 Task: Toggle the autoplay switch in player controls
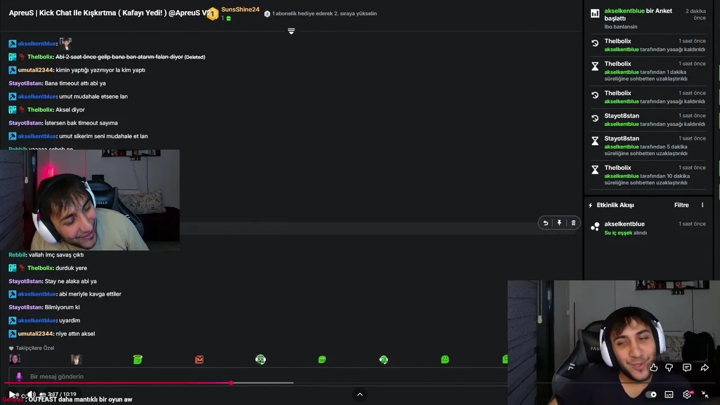(651, 394)
